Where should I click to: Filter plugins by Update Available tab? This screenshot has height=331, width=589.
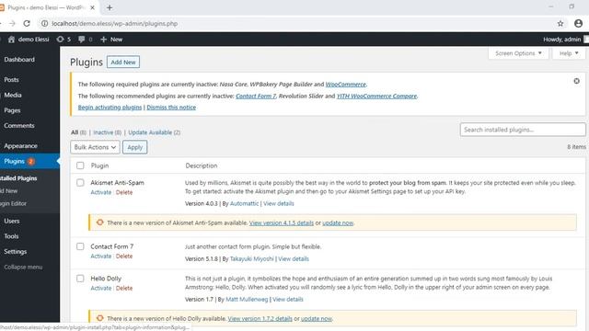point(150,132)
